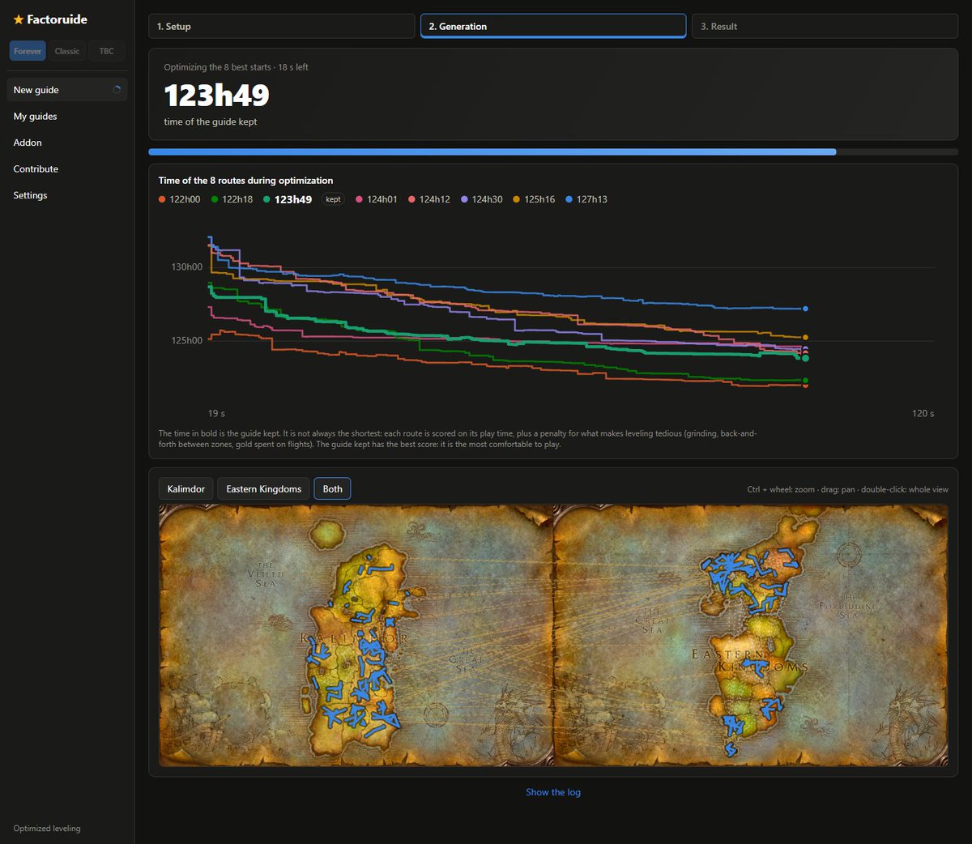Click the orange 122h00 legend swatch
This screenshot has width=972, height=844.
pyautogui.click(x=162, y=199)
